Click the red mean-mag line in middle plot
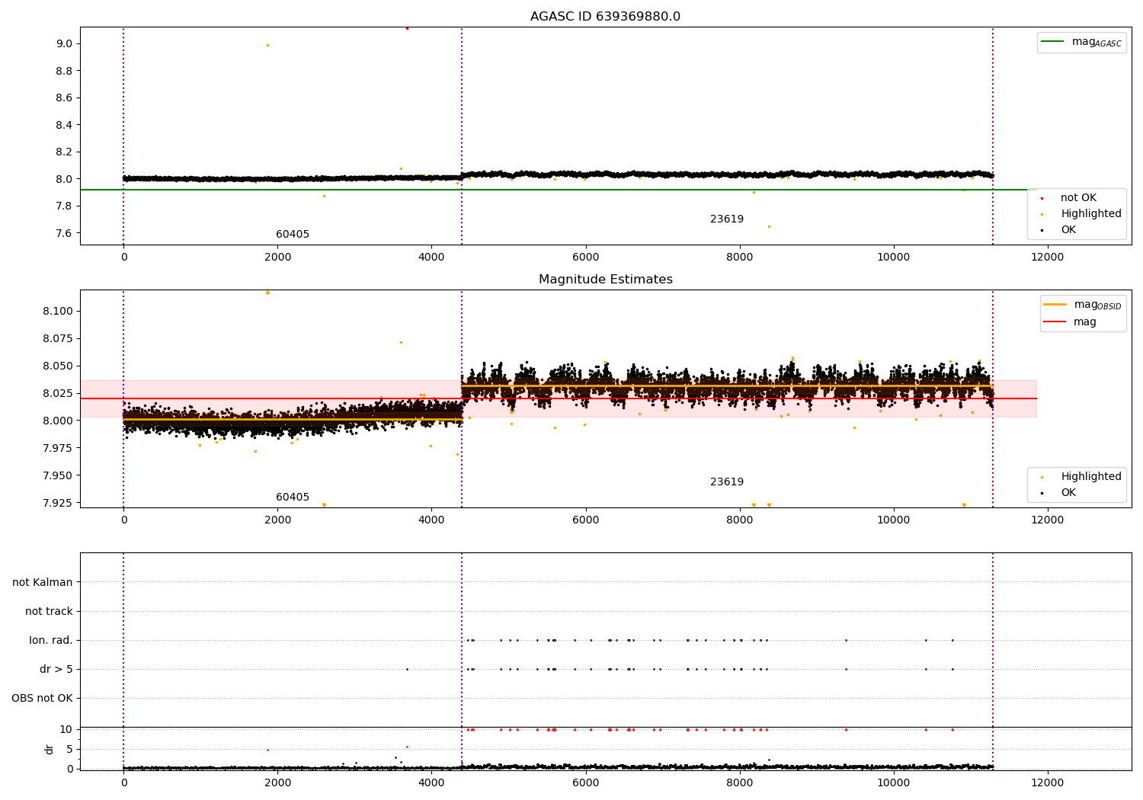 coord(559,398)
